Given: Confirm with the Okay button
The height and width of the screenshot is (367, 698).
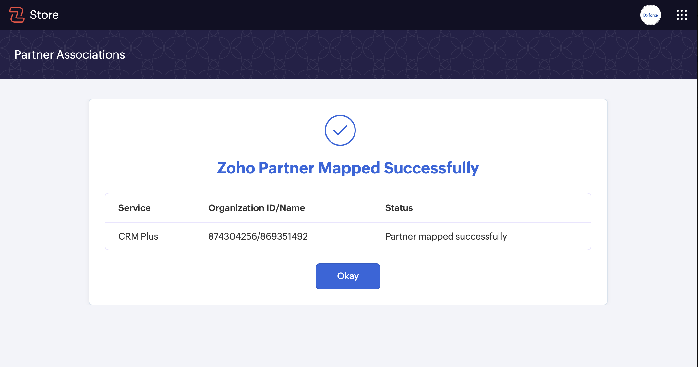Looking at the screenshot, I should [348, 276].
